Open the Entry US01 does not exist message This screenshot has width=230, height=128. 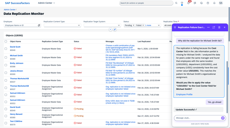coord(120,102)
